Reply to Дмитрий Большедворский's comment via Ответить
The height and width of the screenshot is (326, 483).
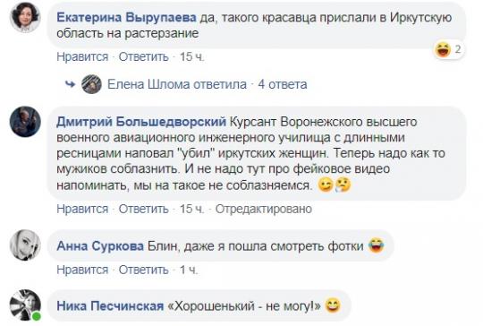click(x=143, y=209)
